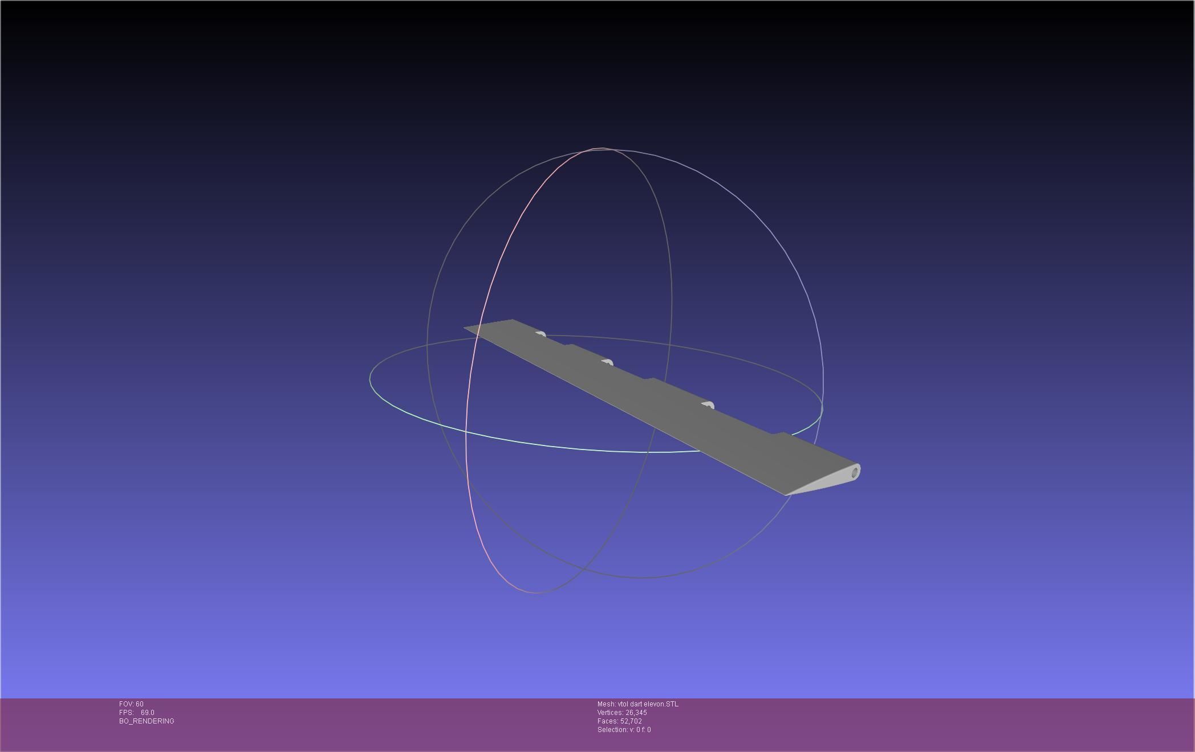Click the Vertices: 26,345 text

tap(622, 713)
